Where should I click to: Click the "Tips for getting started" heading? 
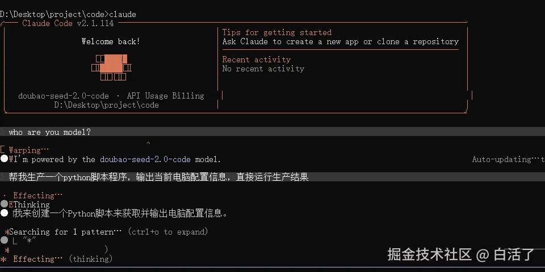point(276,32)
